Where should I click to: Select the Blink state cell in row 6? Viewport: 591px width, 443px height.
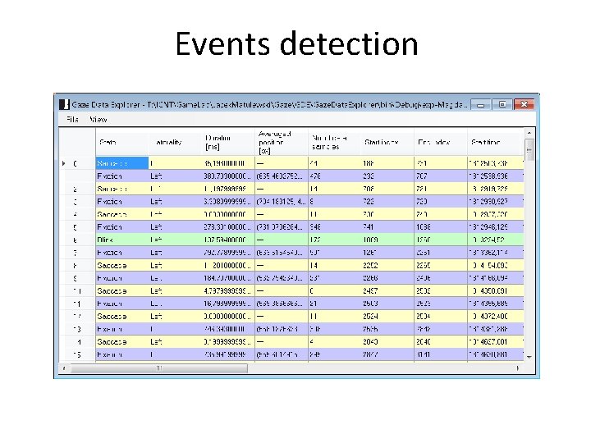122,240
